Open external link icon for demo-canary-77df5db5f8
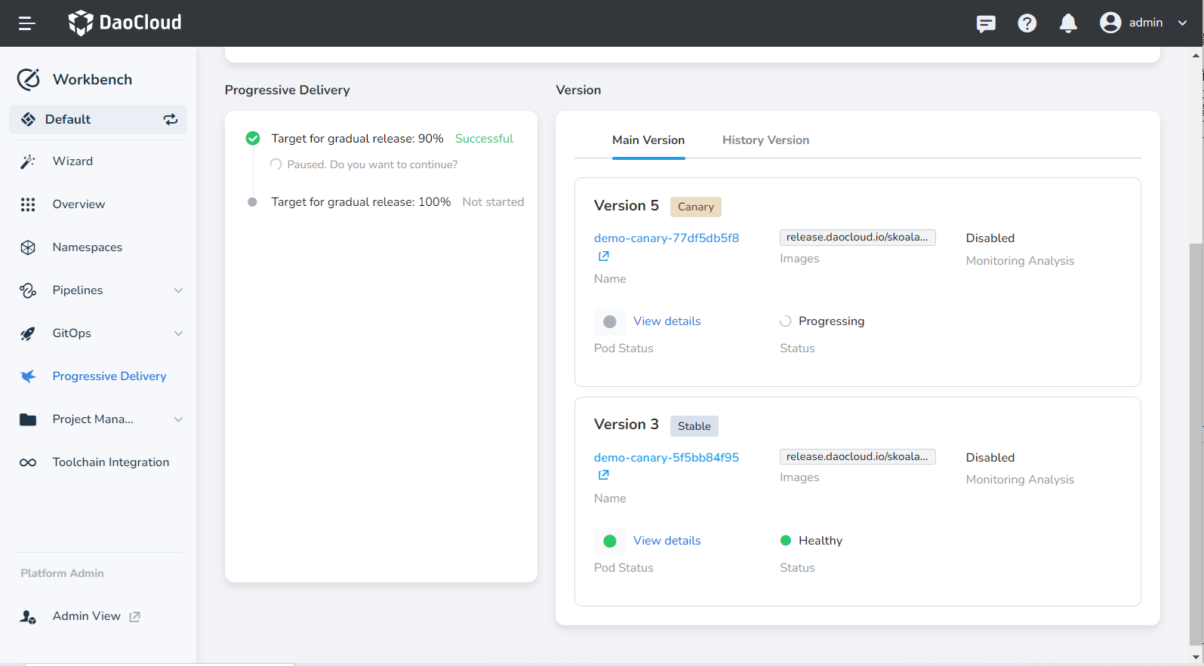This screenshot has width=1204, height=666. tap(604, 256)
